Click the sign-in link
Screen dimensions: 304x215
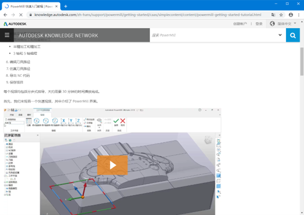259,24
